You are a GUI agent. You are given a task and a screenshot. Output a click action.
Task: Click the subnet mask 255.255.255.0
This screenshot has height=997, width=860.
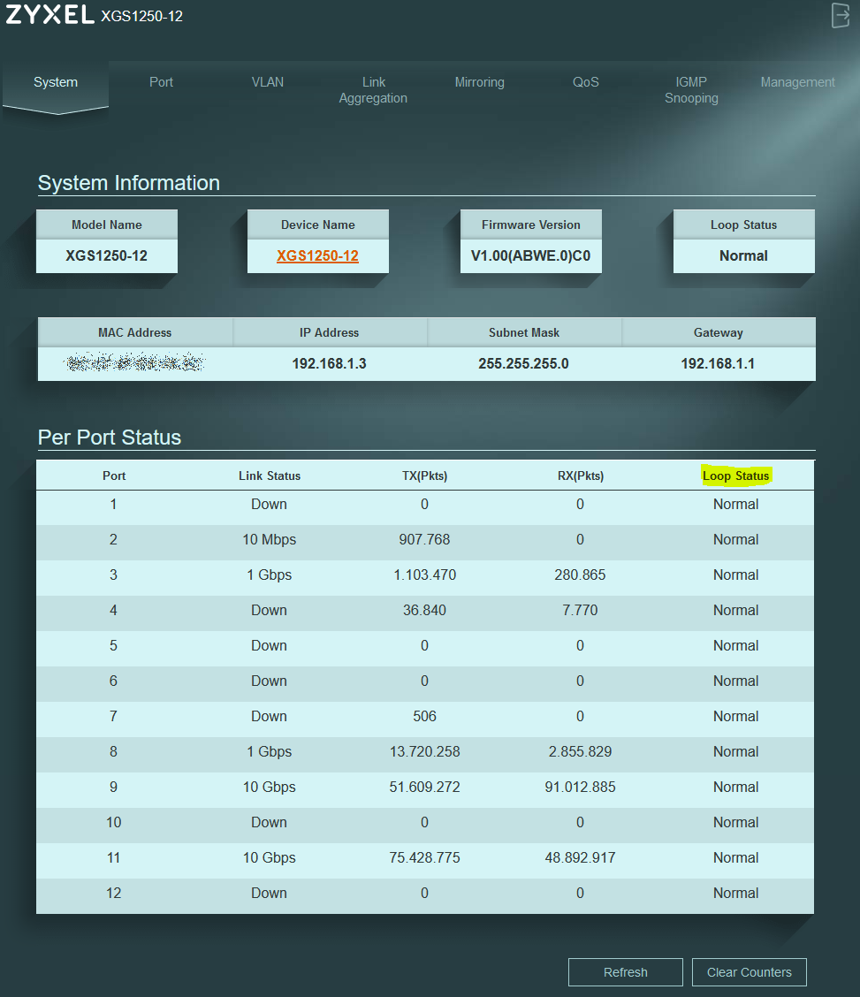point(524,363)
